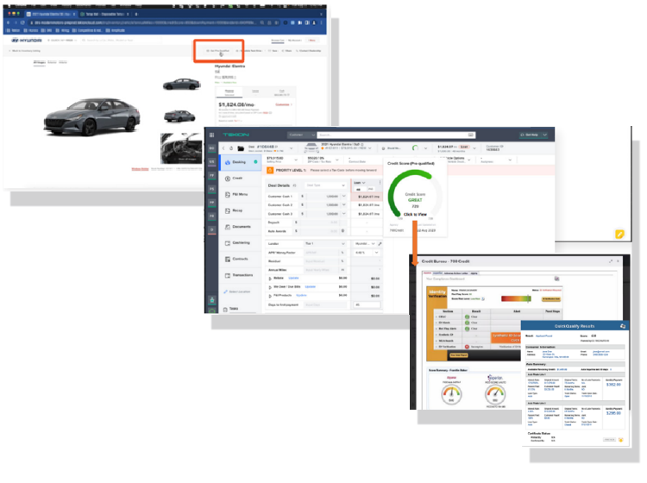Click the Tekion logo
Image resolution: width=647 pixels, height=483 pixels.
(236, 135)
